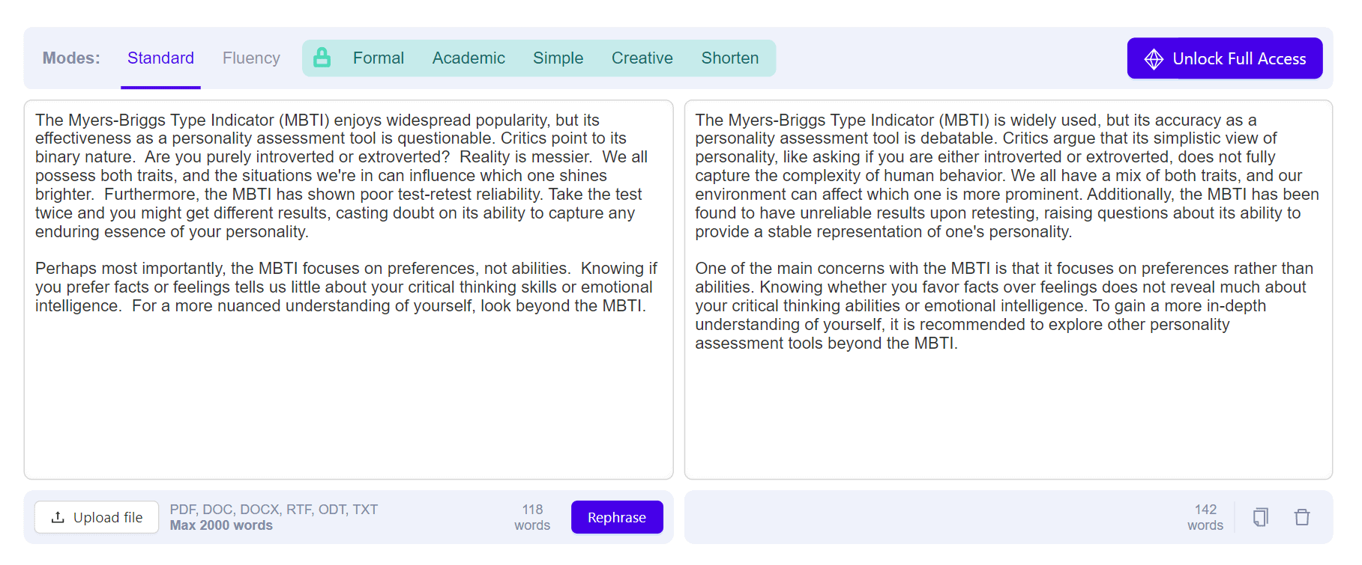Select the Fluency mode tab
This screenshot has width=1362, height=565.
tap(251, 58)
